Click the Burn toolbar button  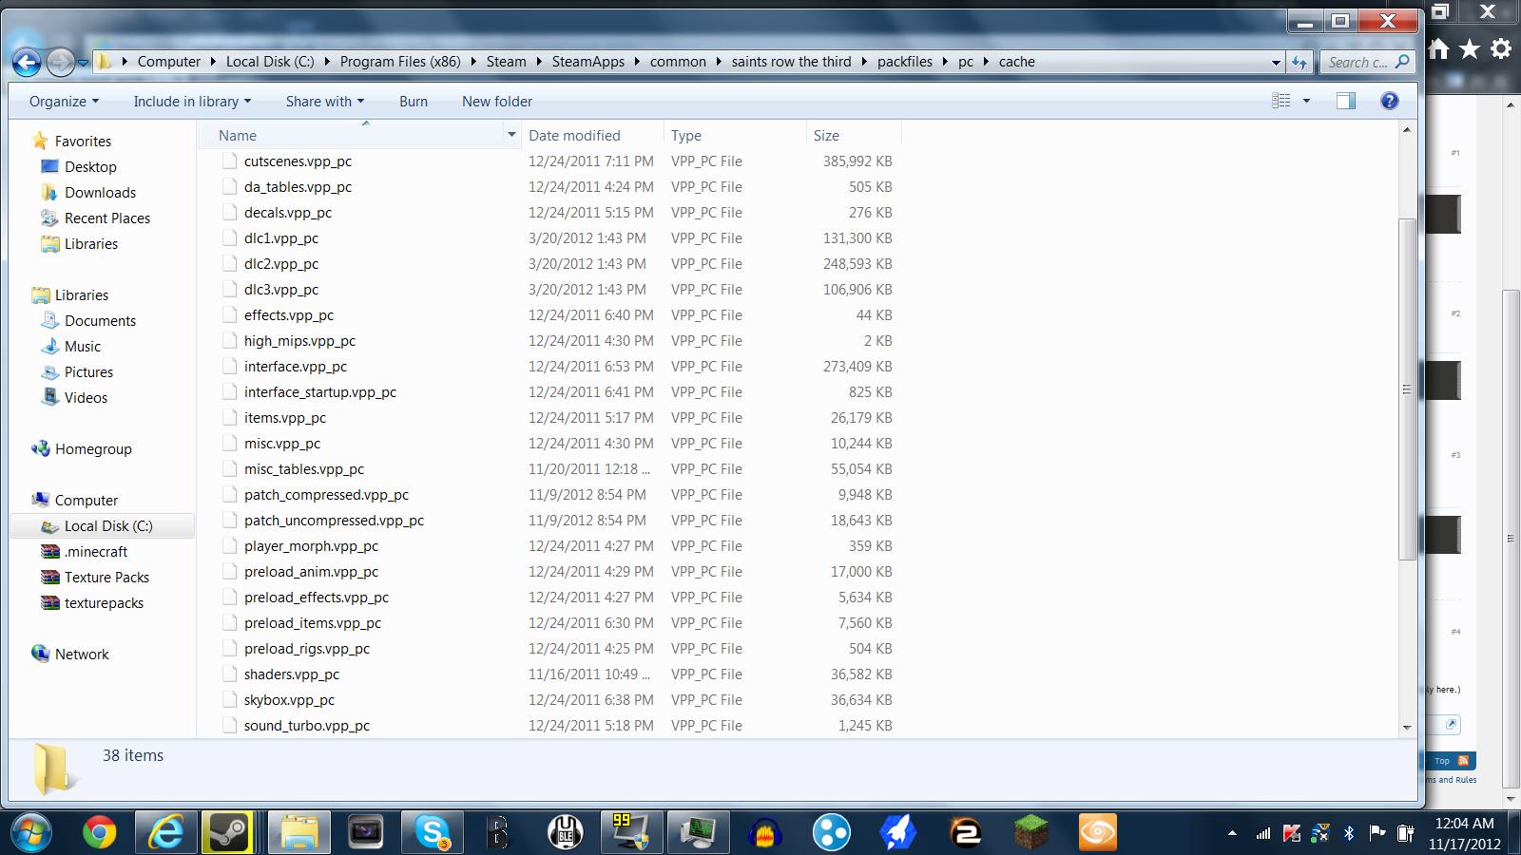tap(414, 102)
